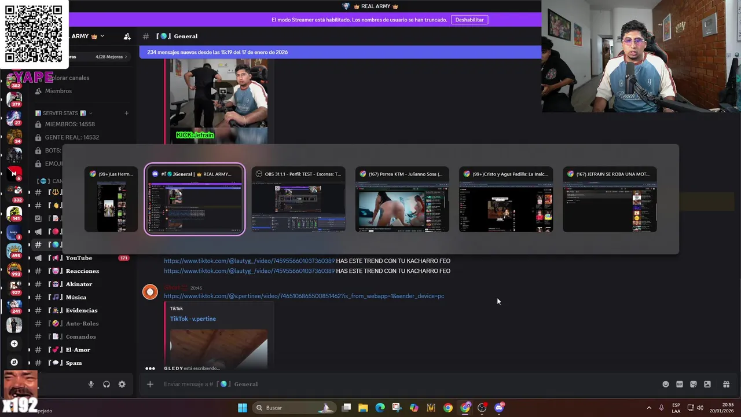Open the image icon beside the sticker picker
This screenshot has width=741, height=417.
click(x=707, y=384)
